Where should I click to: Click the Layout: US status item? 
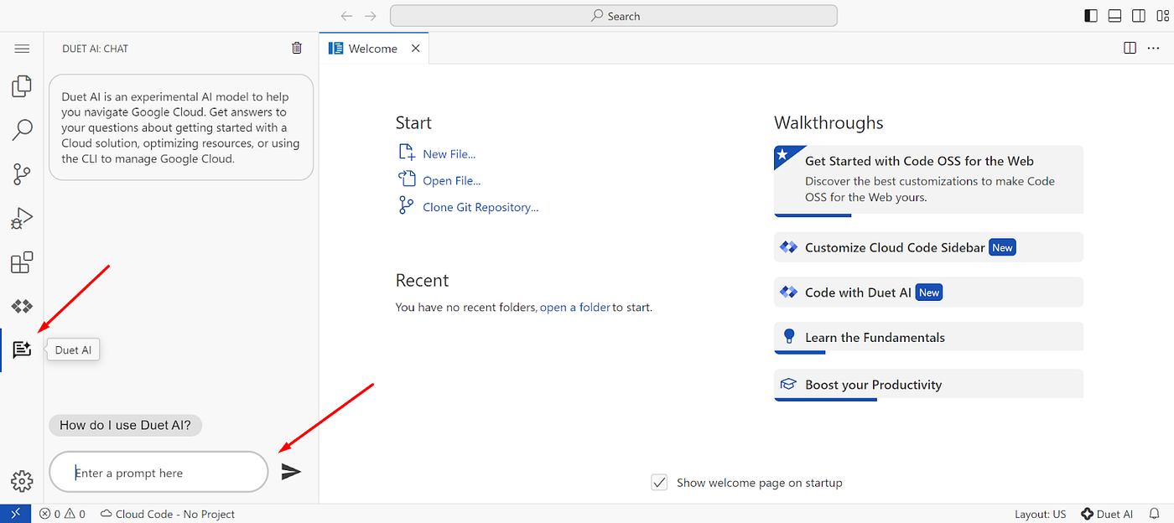[x=1040, y=514]
